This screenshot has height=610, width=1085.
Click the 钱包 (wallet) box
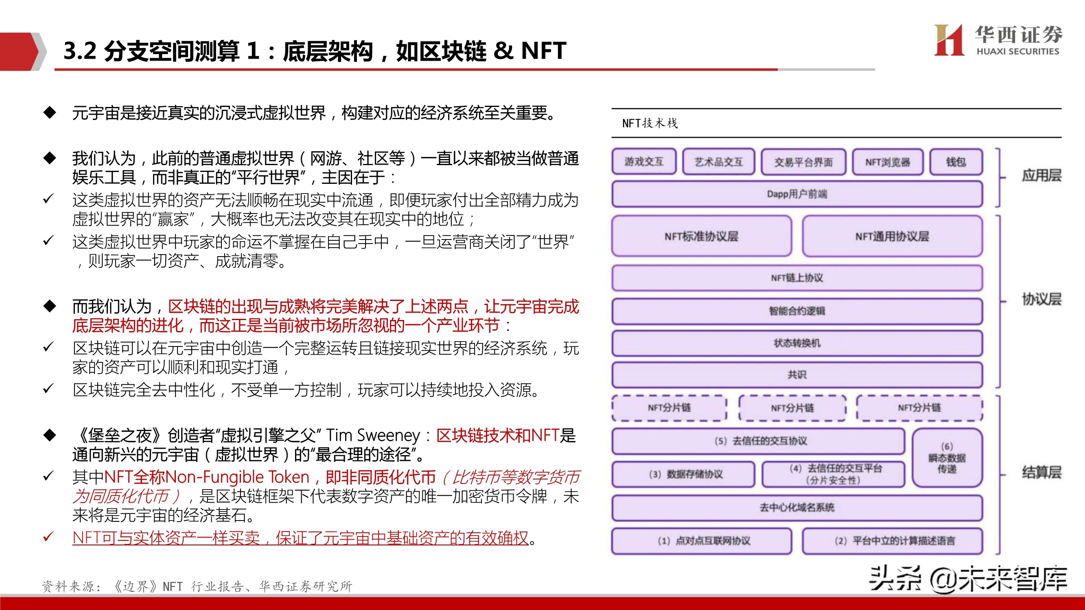956,163
